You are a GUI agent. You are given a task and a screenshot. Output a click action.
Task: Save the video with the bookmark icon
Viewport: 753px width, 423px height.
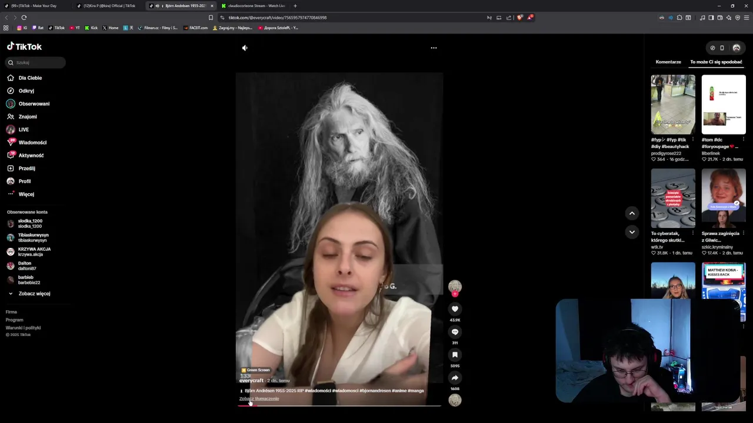tap(455, 355)
